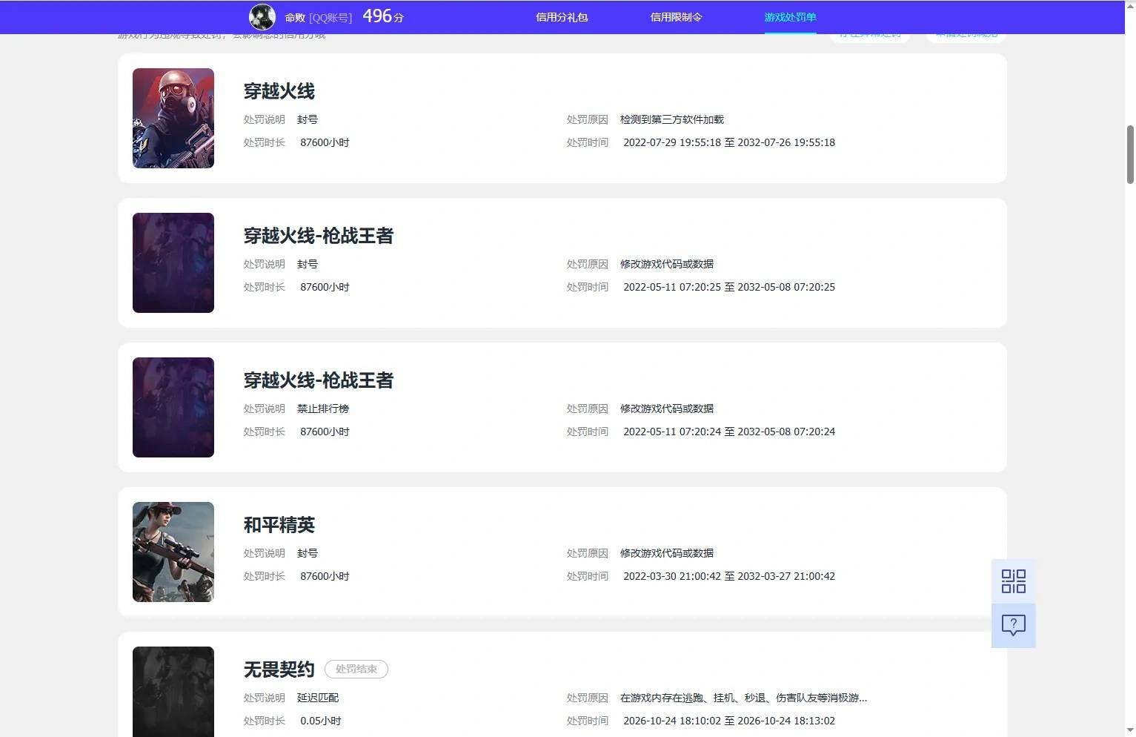Click the 穿越火线 game cover thumbnail

173,118
